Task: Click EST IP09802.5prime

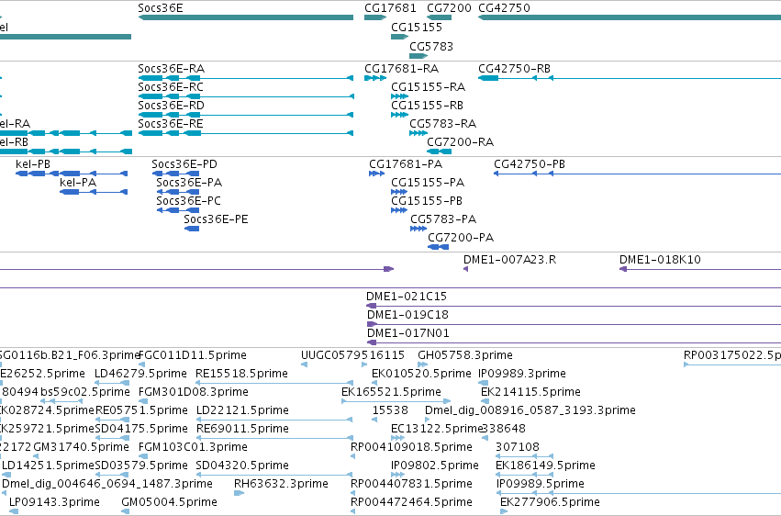Action: [x=397, y=476]
